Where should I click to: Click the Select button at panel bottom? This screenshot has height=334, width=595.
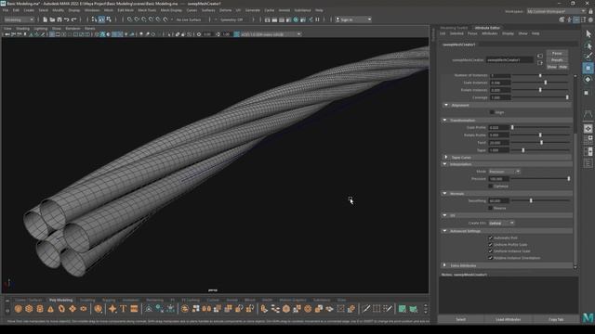pyautogui.click(x=461, y=319)
